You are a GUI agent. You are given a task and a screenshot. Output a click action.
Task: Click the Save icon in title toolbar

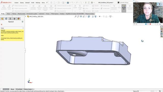coord(63,3)
